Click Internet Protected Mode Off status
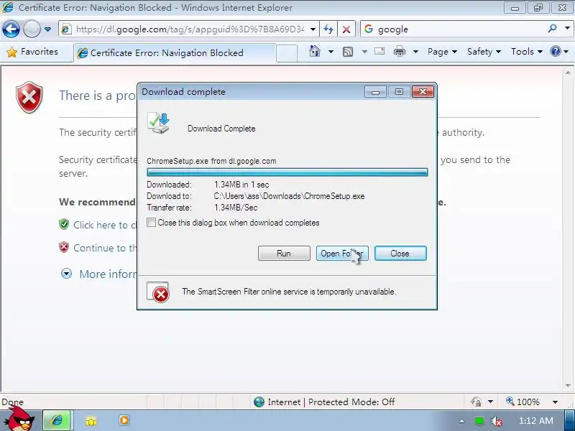The width and height of the screenshot is (575, 431). [x=324, y=402]
